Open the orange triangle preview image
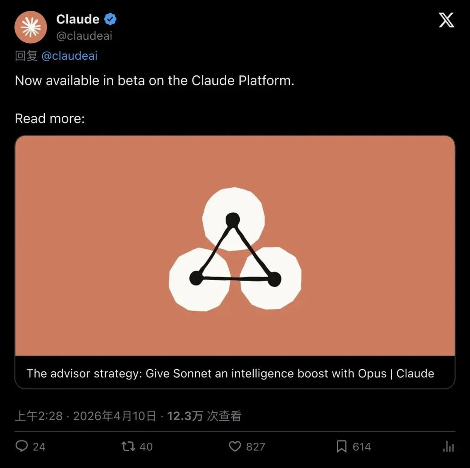470x468 pixels. (x=235, y=246)
